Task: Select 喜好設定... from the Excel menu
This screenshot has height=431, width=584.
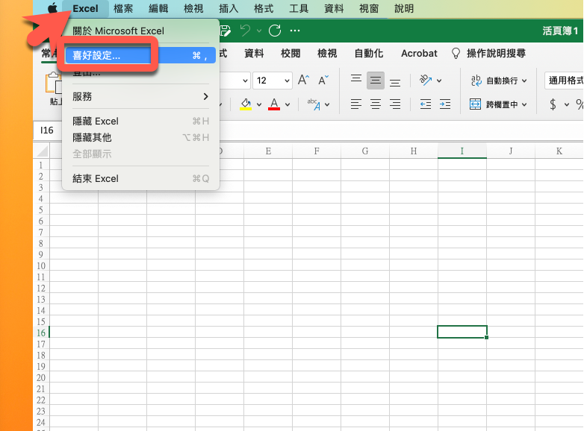Action: tap(96, 55)
